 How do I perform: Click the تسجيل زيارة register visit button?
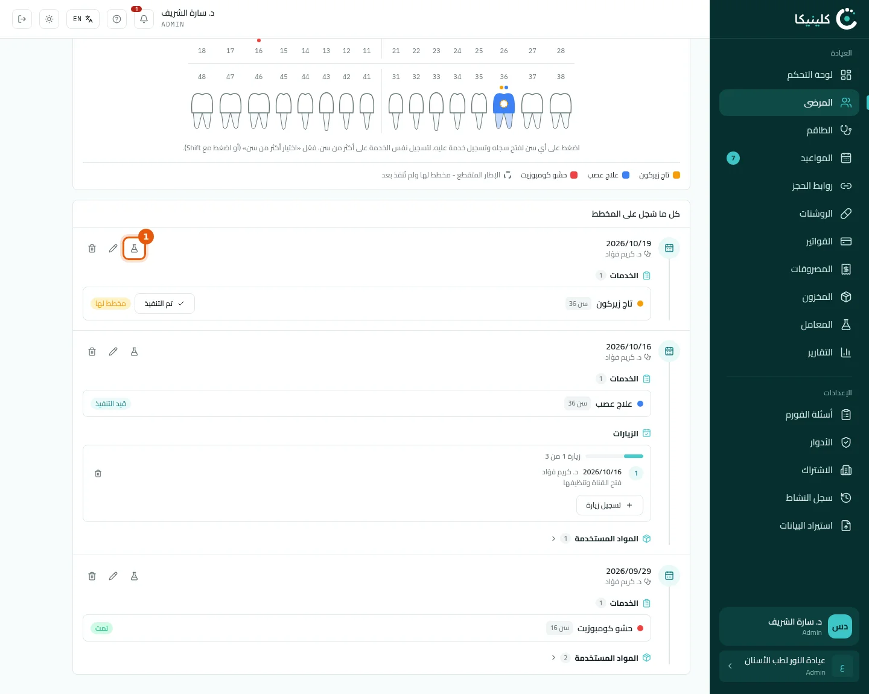click(x=610, y=505)
